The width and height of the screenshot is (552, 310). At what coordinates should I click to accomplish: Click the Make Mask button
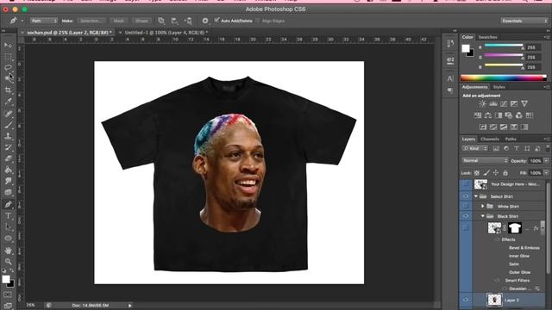pyautogui.click(x=119, y=21)
